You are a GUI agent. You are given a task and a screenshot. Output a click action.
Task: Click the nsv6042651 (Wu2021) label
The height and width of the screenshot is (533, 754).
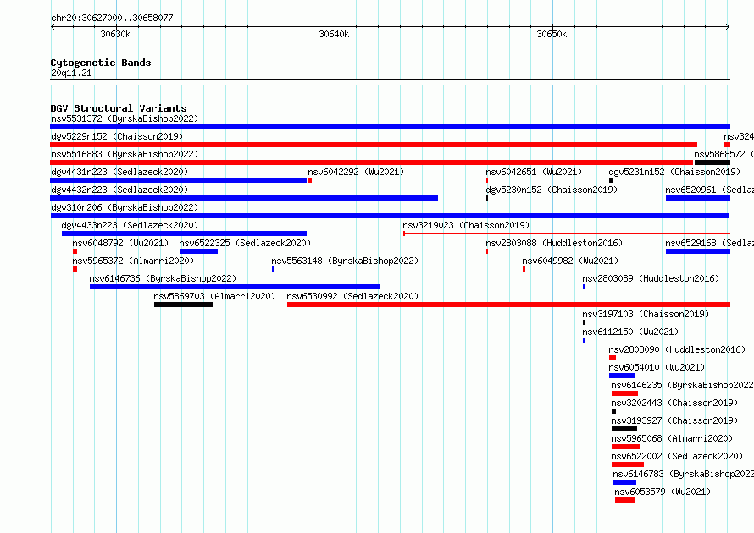[534, 172]
